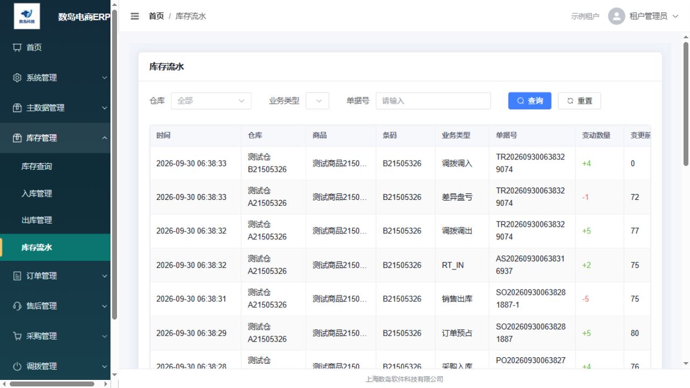Open the 仓库 dropdown showing 全部
The image size is (690, 388).
tap(211, 101)
